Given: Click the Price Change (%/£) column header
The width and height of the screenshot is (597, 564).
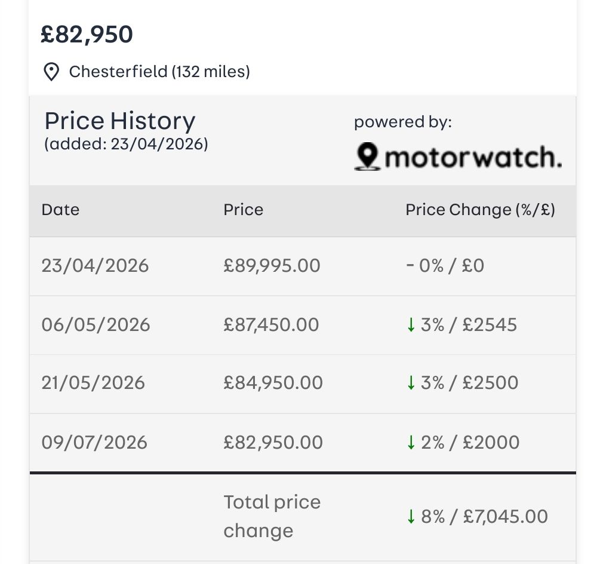Looking at the screenshot, I should click(x=480, y=210).
